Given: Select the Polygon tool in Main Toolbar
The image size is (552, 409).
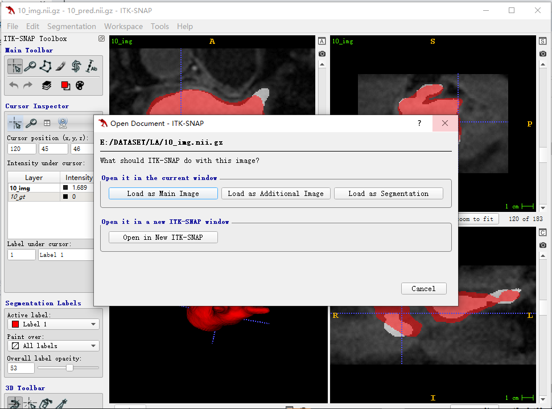Looking at the screenshot, I should (46, 66).
